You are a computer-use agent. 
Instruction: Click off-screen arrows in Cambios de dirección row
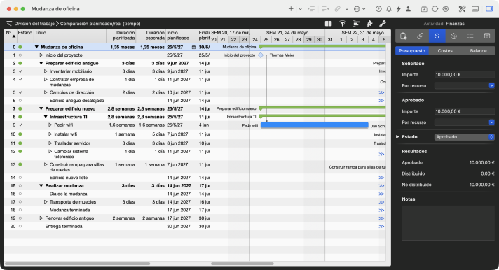point(381,93)
